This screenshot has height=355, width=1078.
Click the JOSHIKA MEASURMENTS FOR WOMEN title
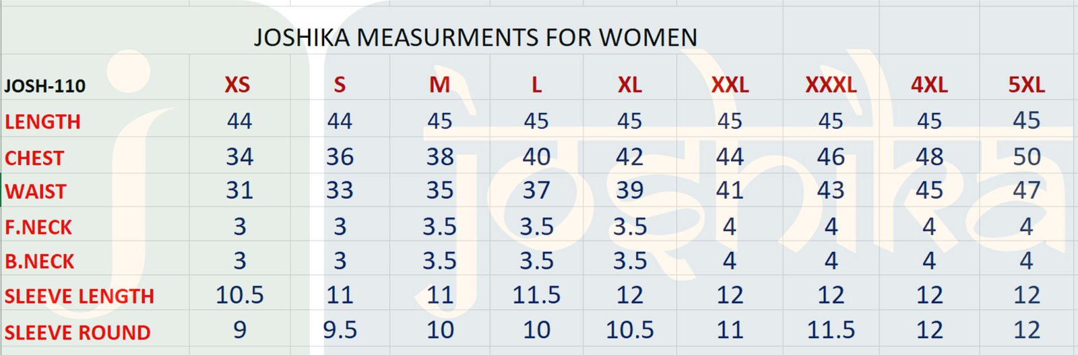(x=475, y=38)
